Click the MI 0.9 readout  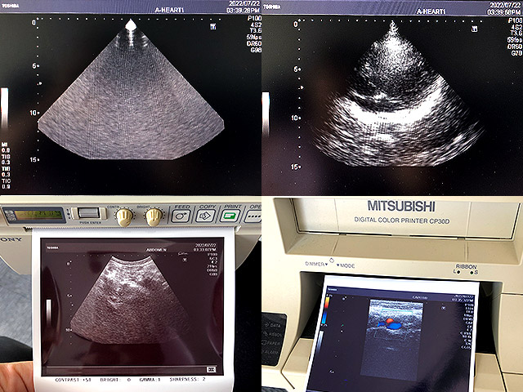click(6, 147)
